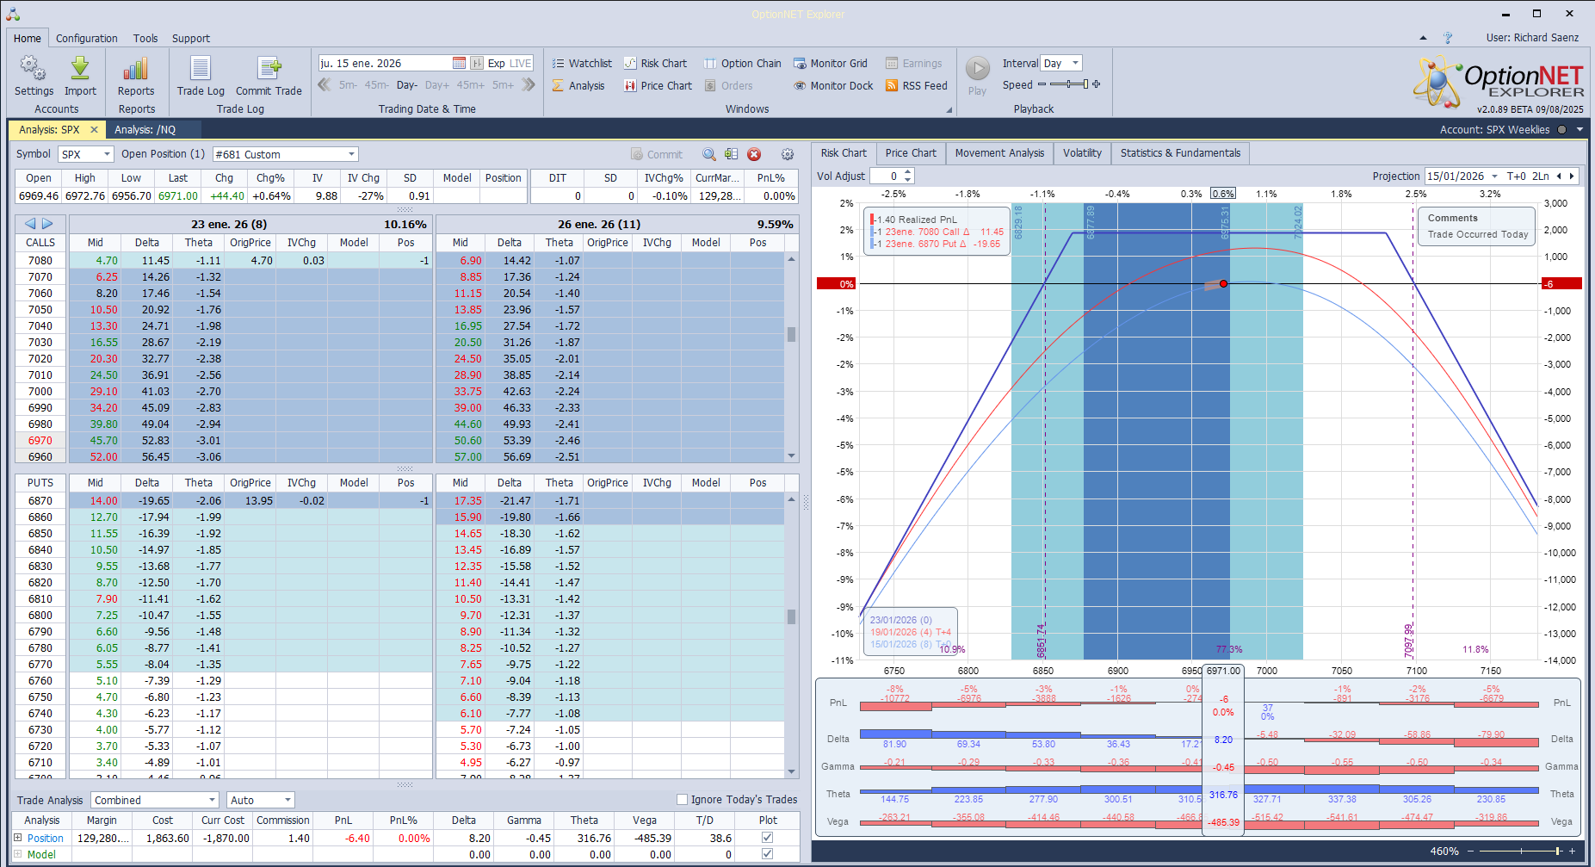Screen dimensions: 1595x867
Task: Go to previous expiration with left arrow
Action: [x=30, y=224]
